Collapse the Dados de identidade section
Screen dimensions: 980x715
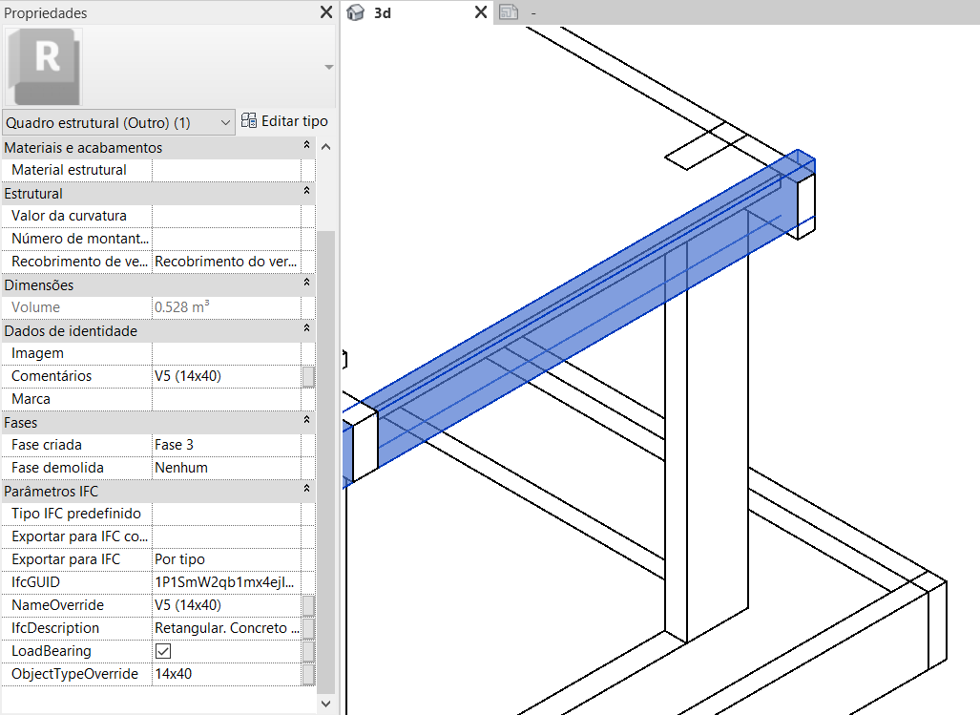coord(306,328)
